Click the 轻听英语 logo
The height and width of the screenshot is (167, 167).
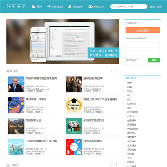tap(16, 6)
